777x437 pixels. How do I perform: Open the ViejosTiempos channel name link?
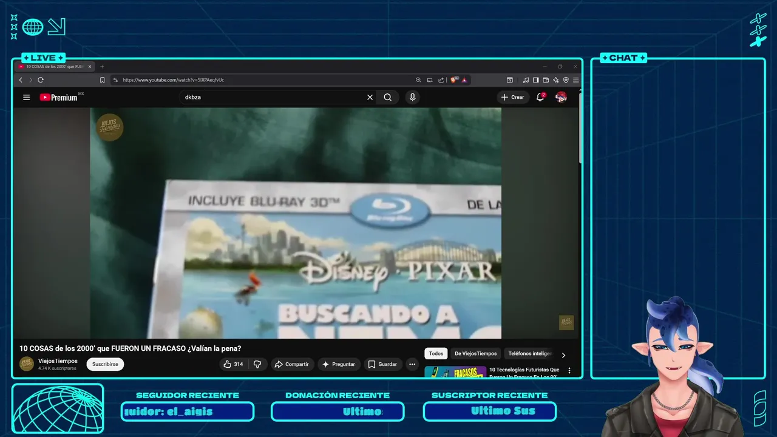(x=58, y=361)
